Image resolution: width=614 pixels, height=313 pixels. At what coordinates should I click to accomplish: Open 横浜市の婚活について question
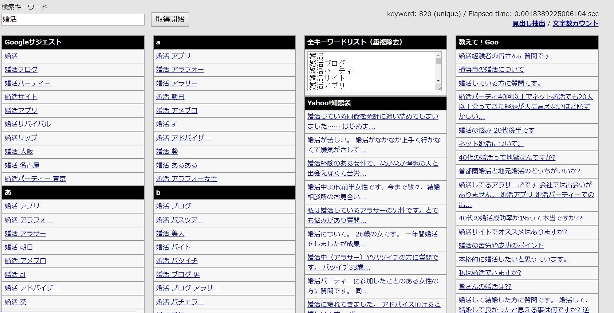click(491, 70)
